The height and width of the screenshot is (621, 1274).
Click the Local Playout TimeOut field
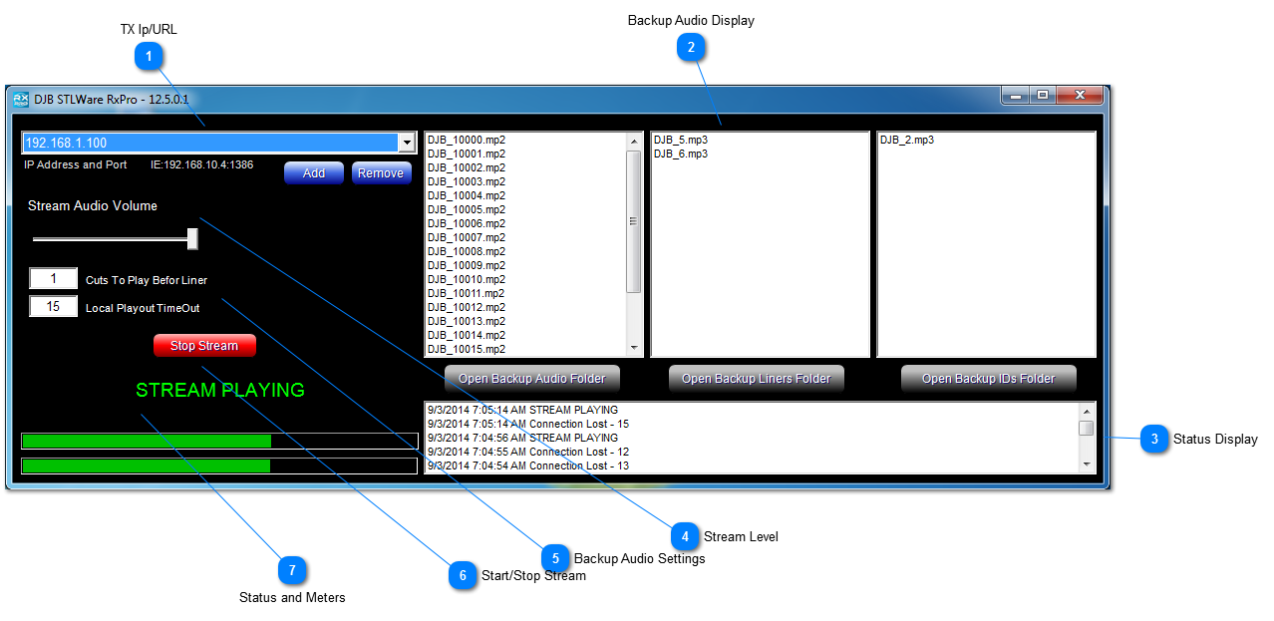click(53, 307)
